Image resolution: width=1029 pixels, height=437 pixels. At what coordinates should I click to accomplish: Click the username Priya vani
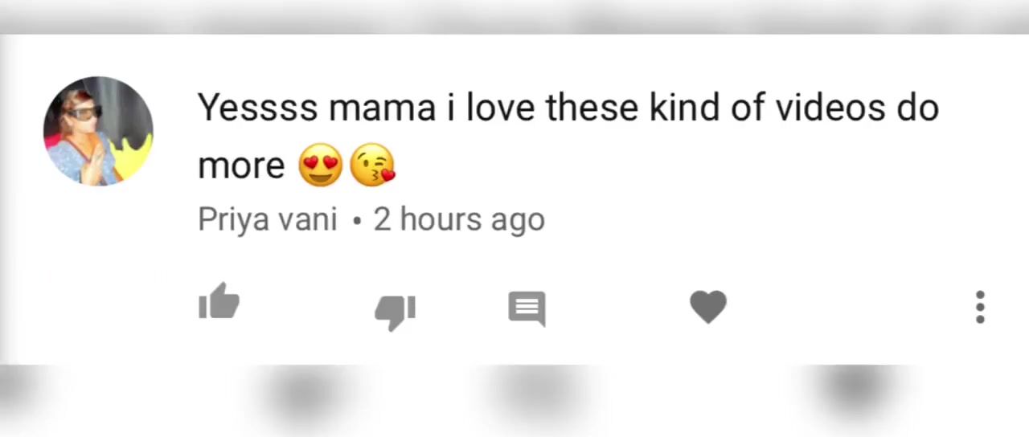tap(267, 219)
